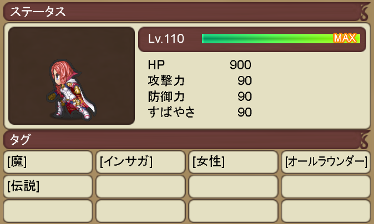The height and width of the screenshot is (224, 374).
Task: Click the last empty tag slot bottom row
Action: 326,211
